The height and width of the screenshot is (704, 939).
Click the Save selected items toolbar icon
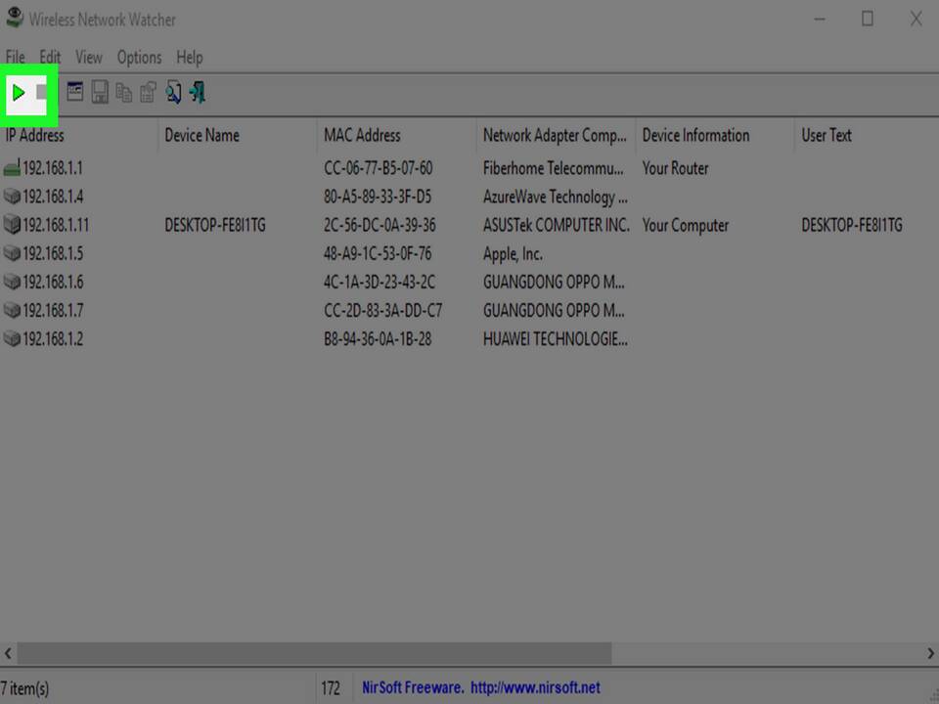100,92
